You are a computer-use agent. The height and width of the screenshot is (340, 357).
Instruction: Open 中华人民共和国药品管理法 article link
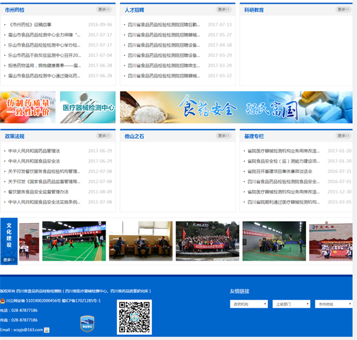tap(34, 151)
